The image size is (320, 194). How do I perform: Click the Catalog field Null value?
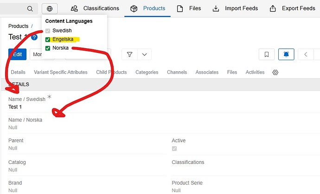click(x=13, y=170)
